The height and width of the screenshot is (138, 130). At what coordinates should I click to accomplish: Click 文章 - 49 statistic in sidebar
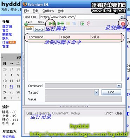[x=9, y=116]
